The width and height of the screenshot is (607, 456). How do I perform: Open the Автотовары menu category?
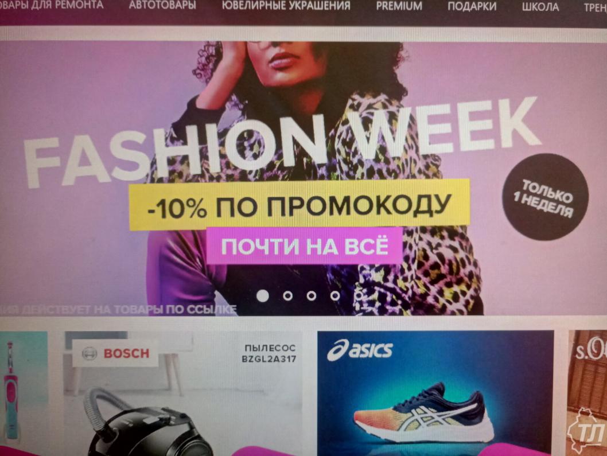tap(162, 5)
